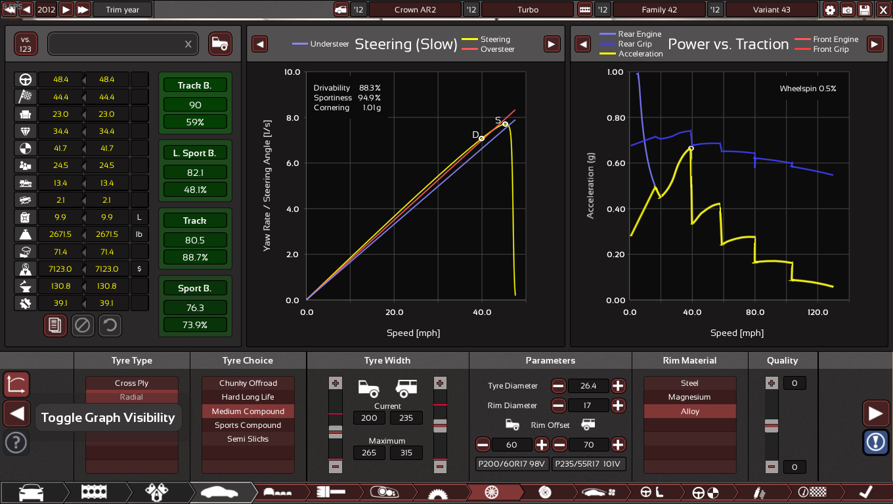Viewport: 893px width, 504px height.
Task: Decrease the rear rim offset of 70
Action: click(x=559, y=445)
